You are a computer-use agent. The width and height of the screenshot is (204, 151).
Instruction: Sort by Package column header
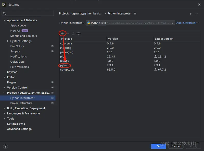tap(83, 39)
